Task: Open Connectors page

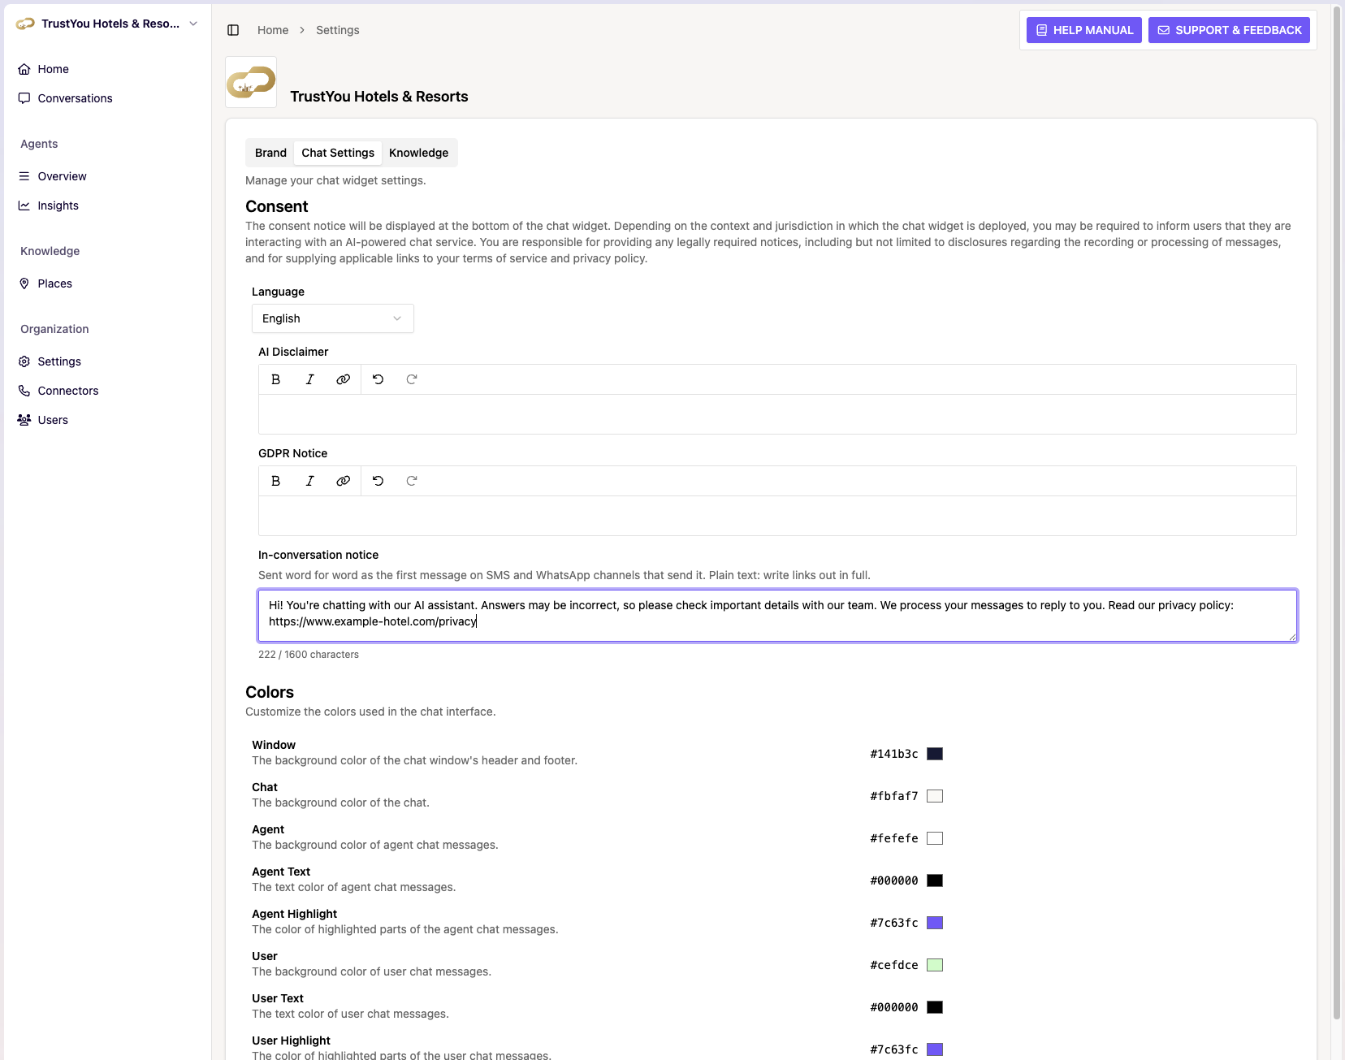Action: (106, 391)
